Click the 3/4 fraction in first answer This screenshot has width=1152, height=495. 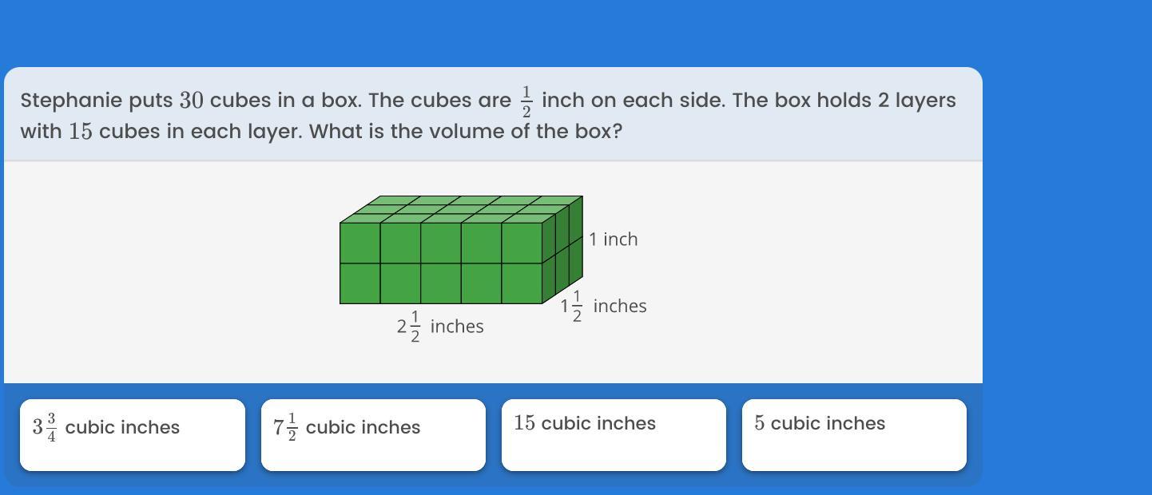51,427
